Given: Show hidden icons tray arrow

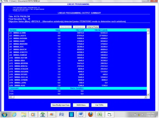Looking at the screenshot, I should [x=131, y=115].
